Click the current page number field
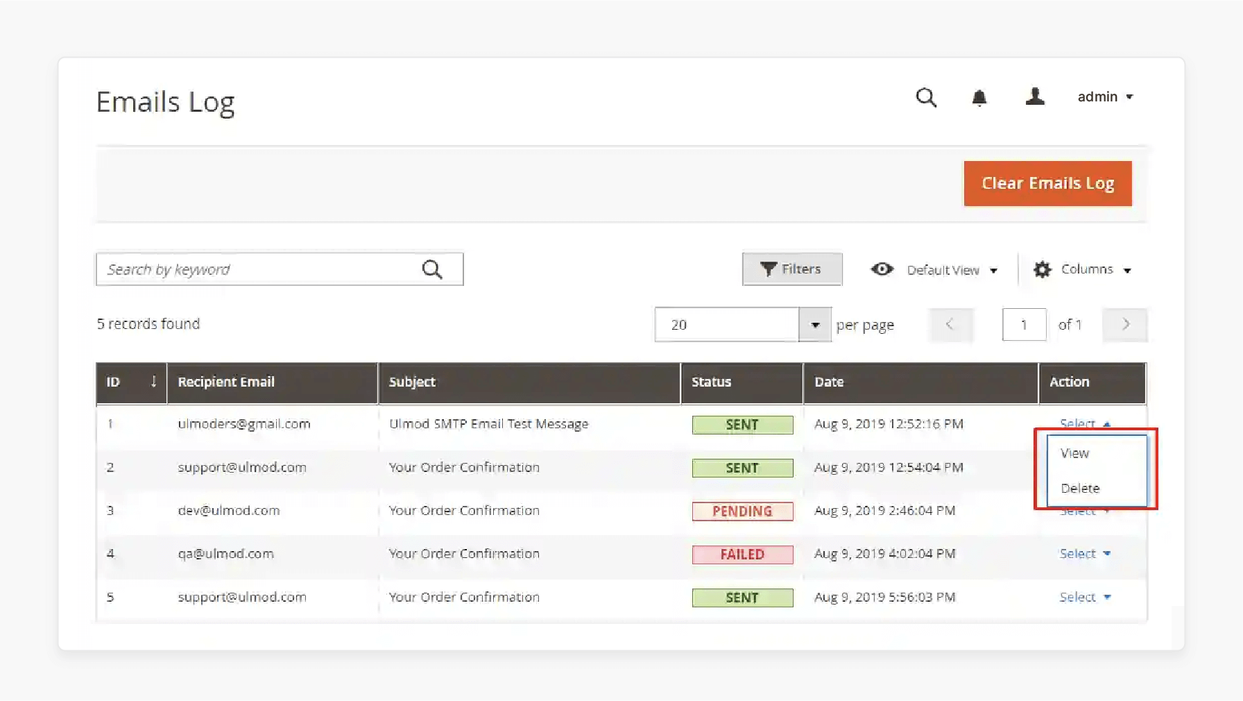The width and height of the screenshot is (1243, 701). pos(1024,325)
